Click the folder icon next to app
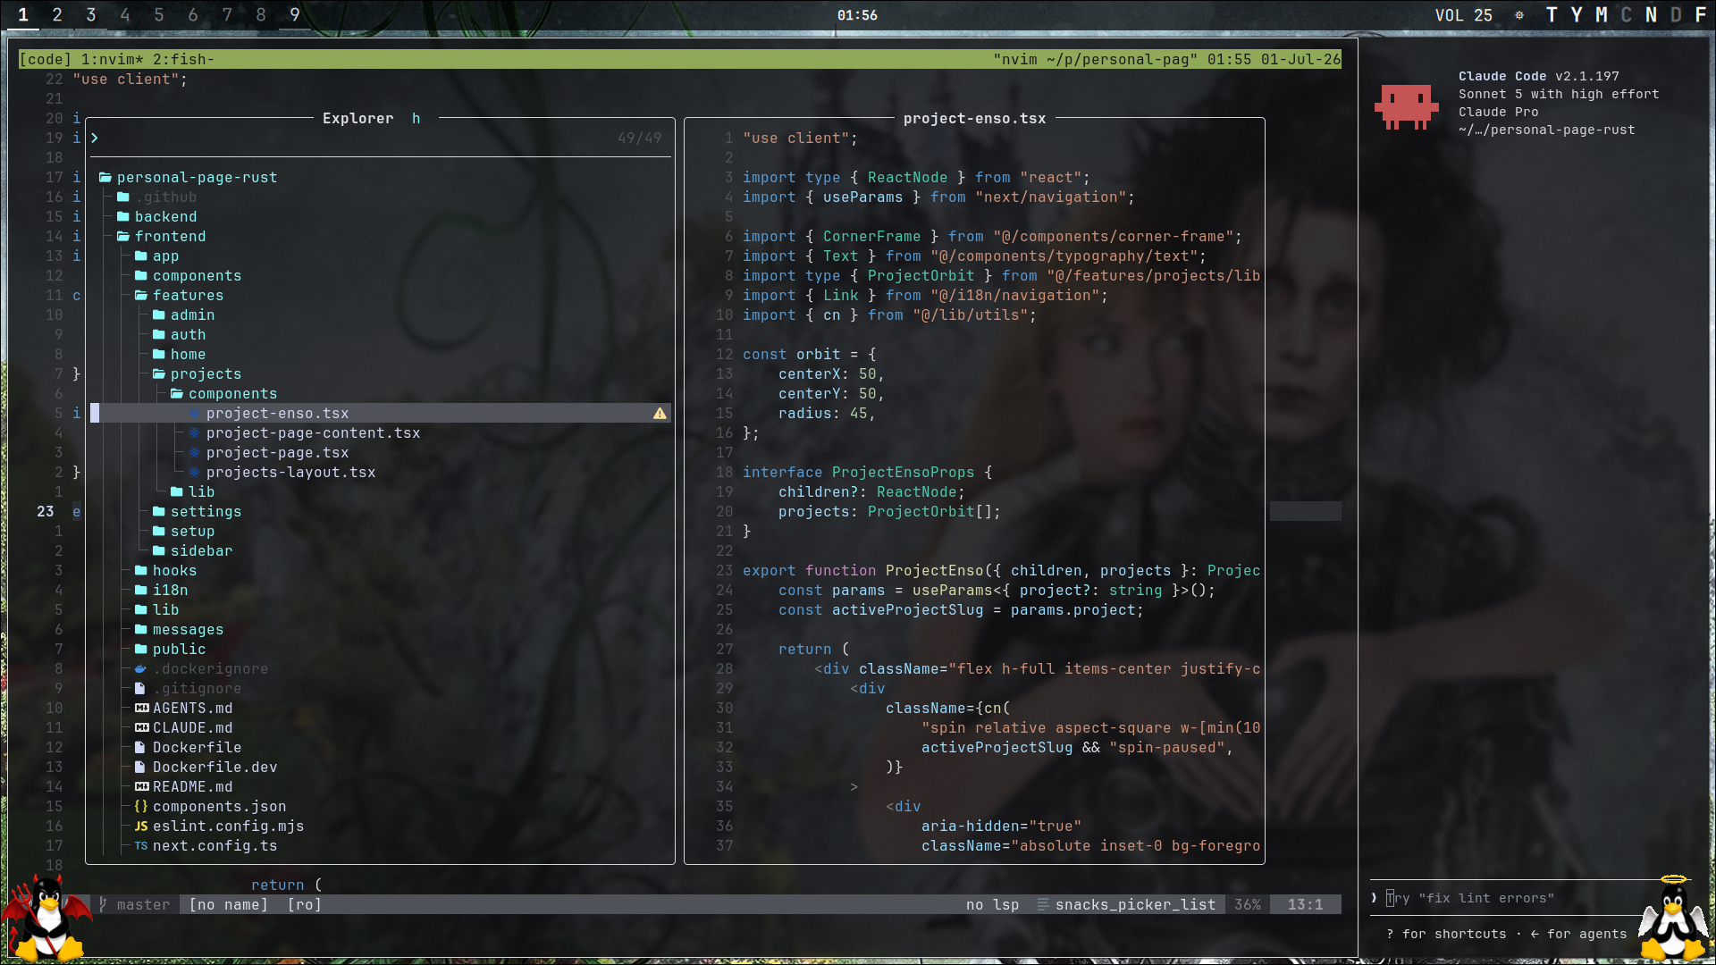1716x965 pixels. [141, 256]
